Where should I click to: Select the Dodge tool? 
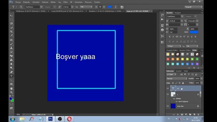pyautogui.click(x=11, y=68)
